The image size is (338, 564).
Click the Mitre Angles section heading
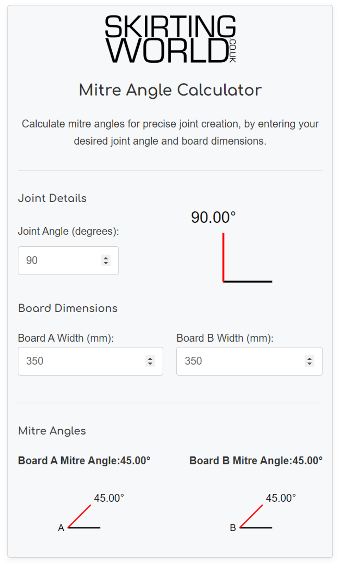52,430
